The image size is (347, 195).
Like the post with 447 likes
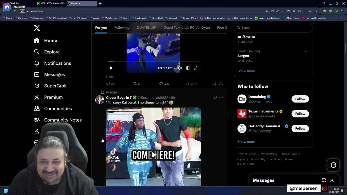pyautogui.click(x=161, y=84)
